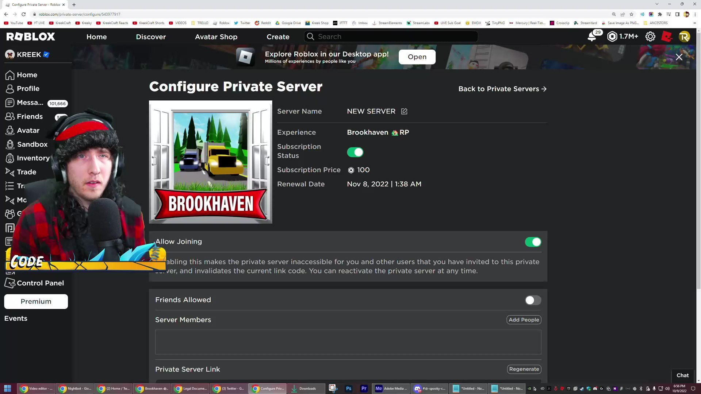The height and width of the screenshot is (394, 701).
Task: Click the Regenerate private server link button
Action: click(524, 369)
